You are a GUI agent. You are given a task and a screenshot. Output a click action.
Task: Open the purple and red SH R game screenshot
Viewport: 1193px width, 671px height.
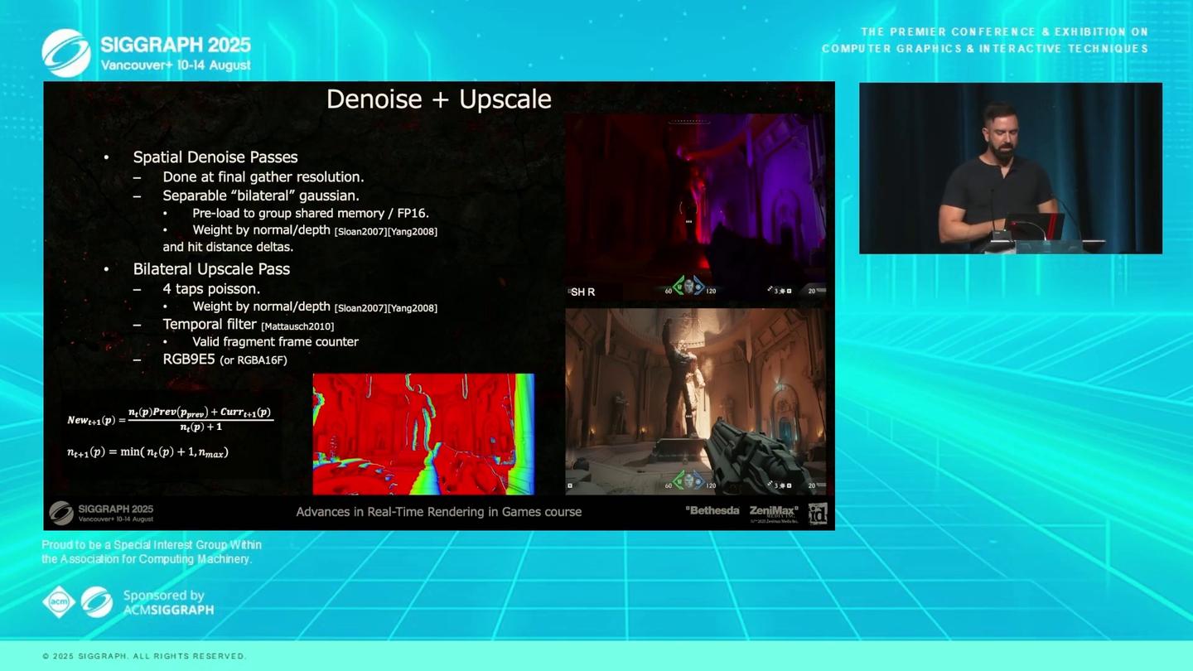696,206
